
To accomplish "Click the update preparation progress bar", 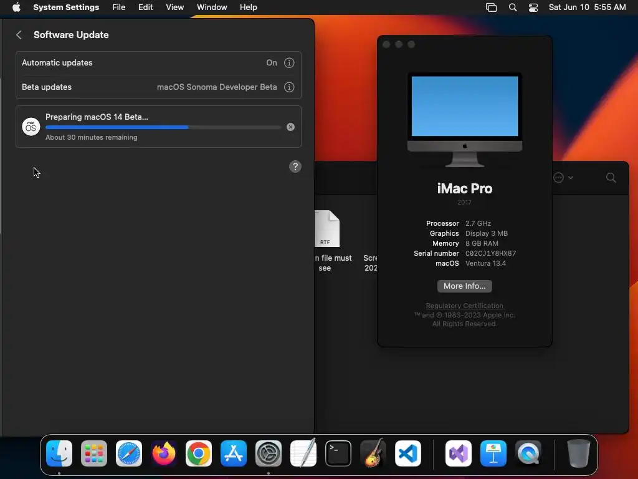I will 163,127.
